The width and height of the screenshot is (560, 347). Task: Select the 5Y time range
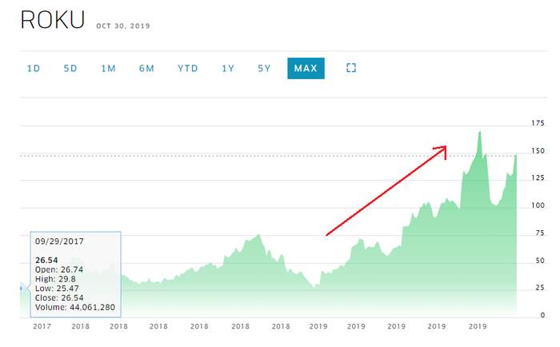[x=264, y=68]
